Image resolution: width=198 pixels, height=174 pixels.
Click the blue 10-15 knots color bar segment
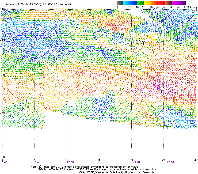coord(134,3)
